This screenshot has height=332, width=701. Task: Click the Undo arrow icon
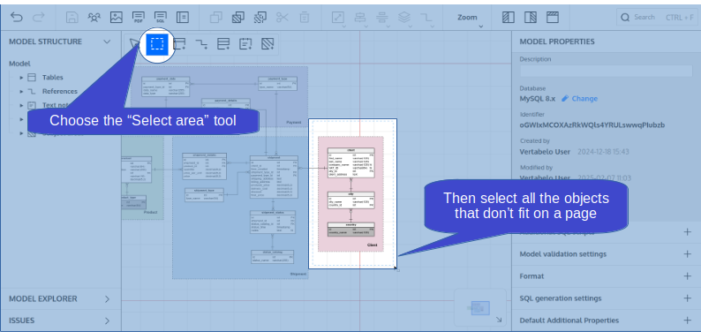[17, 18]
